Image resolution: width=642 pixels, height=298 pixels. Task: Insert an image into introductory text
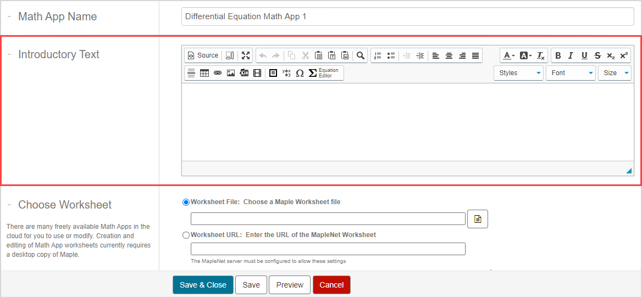[x=231, y=73]
